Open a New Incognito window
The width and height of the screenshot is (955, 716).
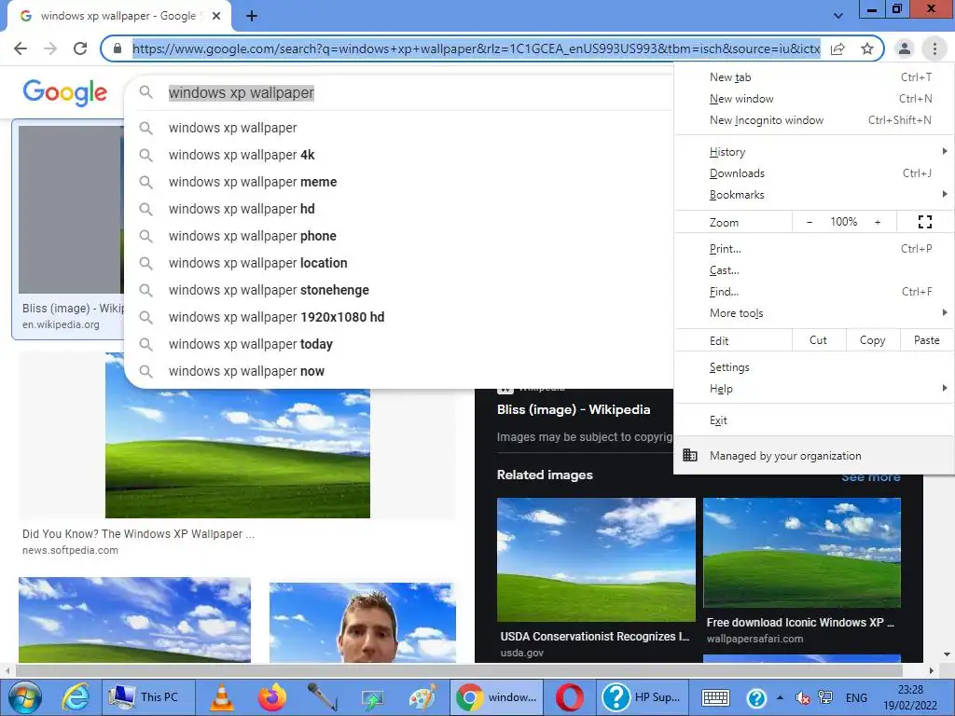tap(813, 120)
